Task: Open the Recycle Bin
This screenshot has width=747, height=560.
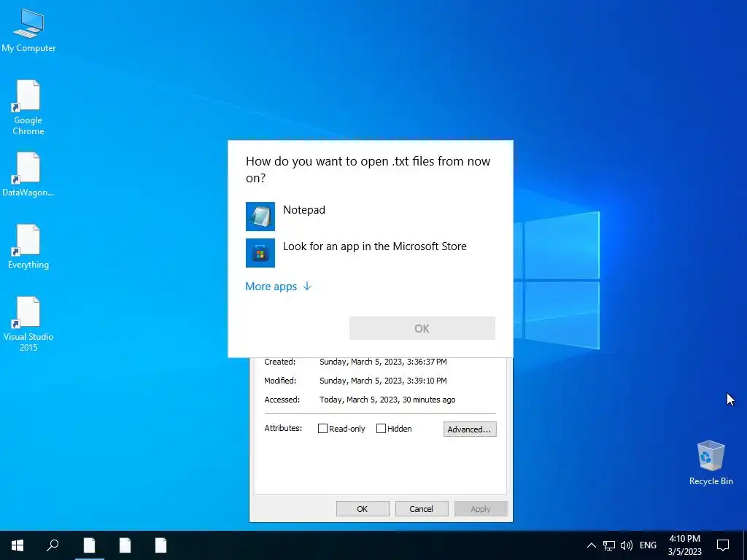Action: [711, 463]
